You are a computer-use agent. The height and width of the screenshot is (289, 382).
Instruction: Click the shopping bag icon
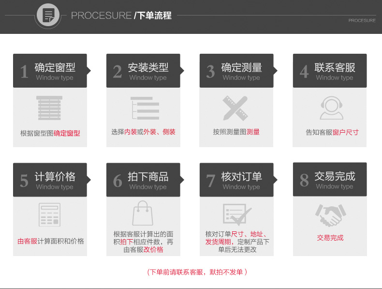(x=143, y=213)
